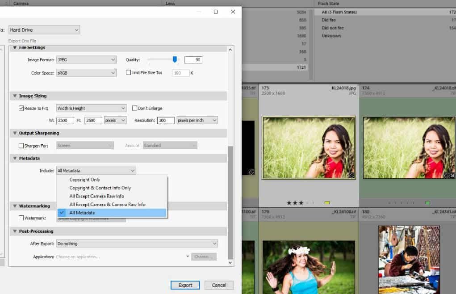This screenshot has width=456, height=294.
Task: Enable Limit File Size To checkbox
Action: 128,72
